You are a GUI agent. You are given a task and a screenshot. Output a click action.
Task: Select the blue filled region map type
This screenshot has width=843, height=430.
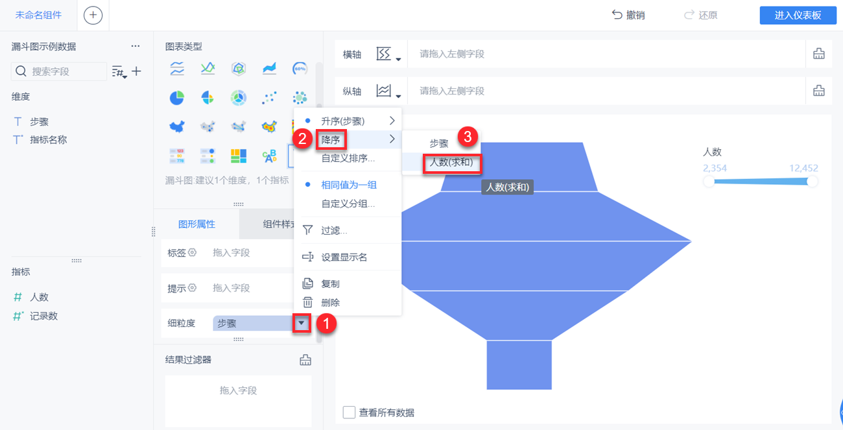point(177,126)
